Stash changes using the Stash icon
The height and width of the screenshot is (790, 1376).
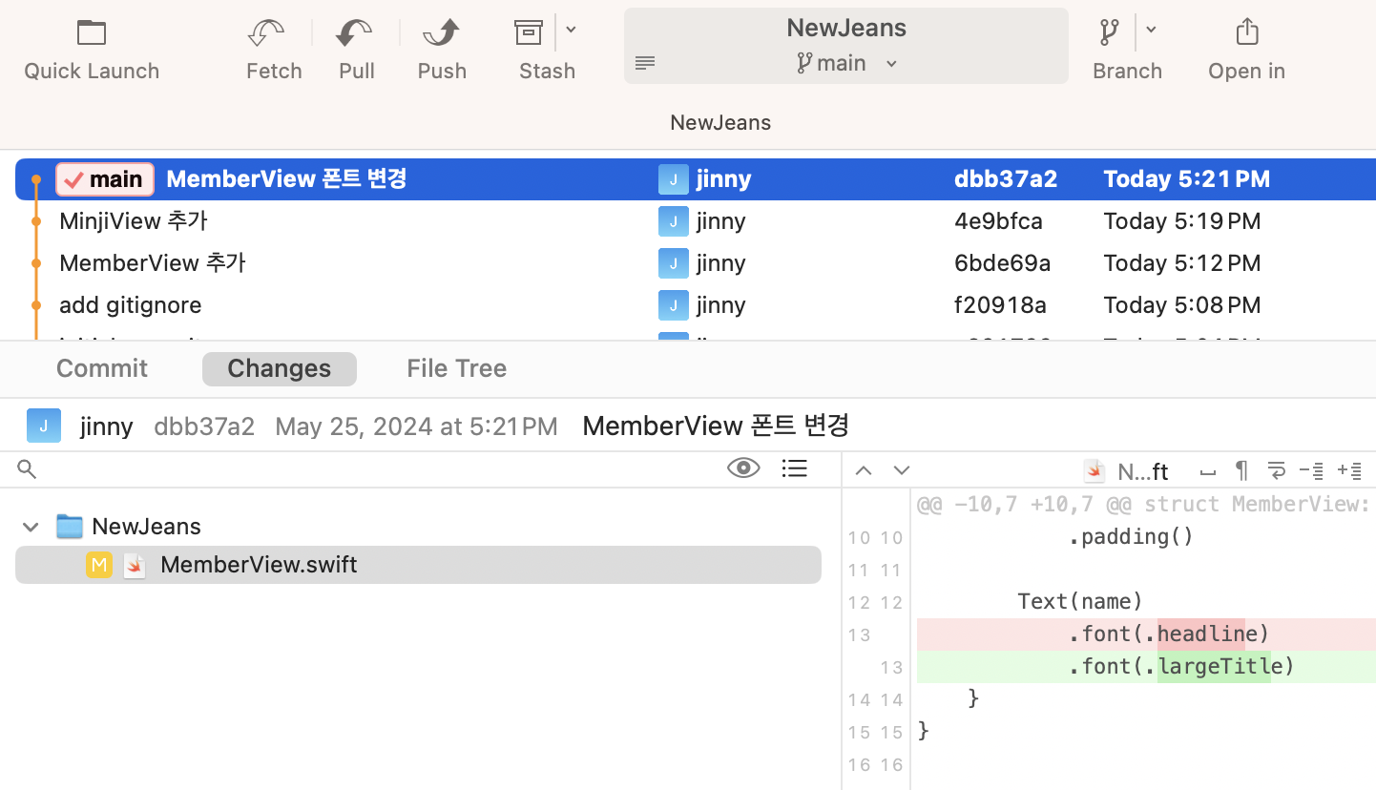coord(529,32)
